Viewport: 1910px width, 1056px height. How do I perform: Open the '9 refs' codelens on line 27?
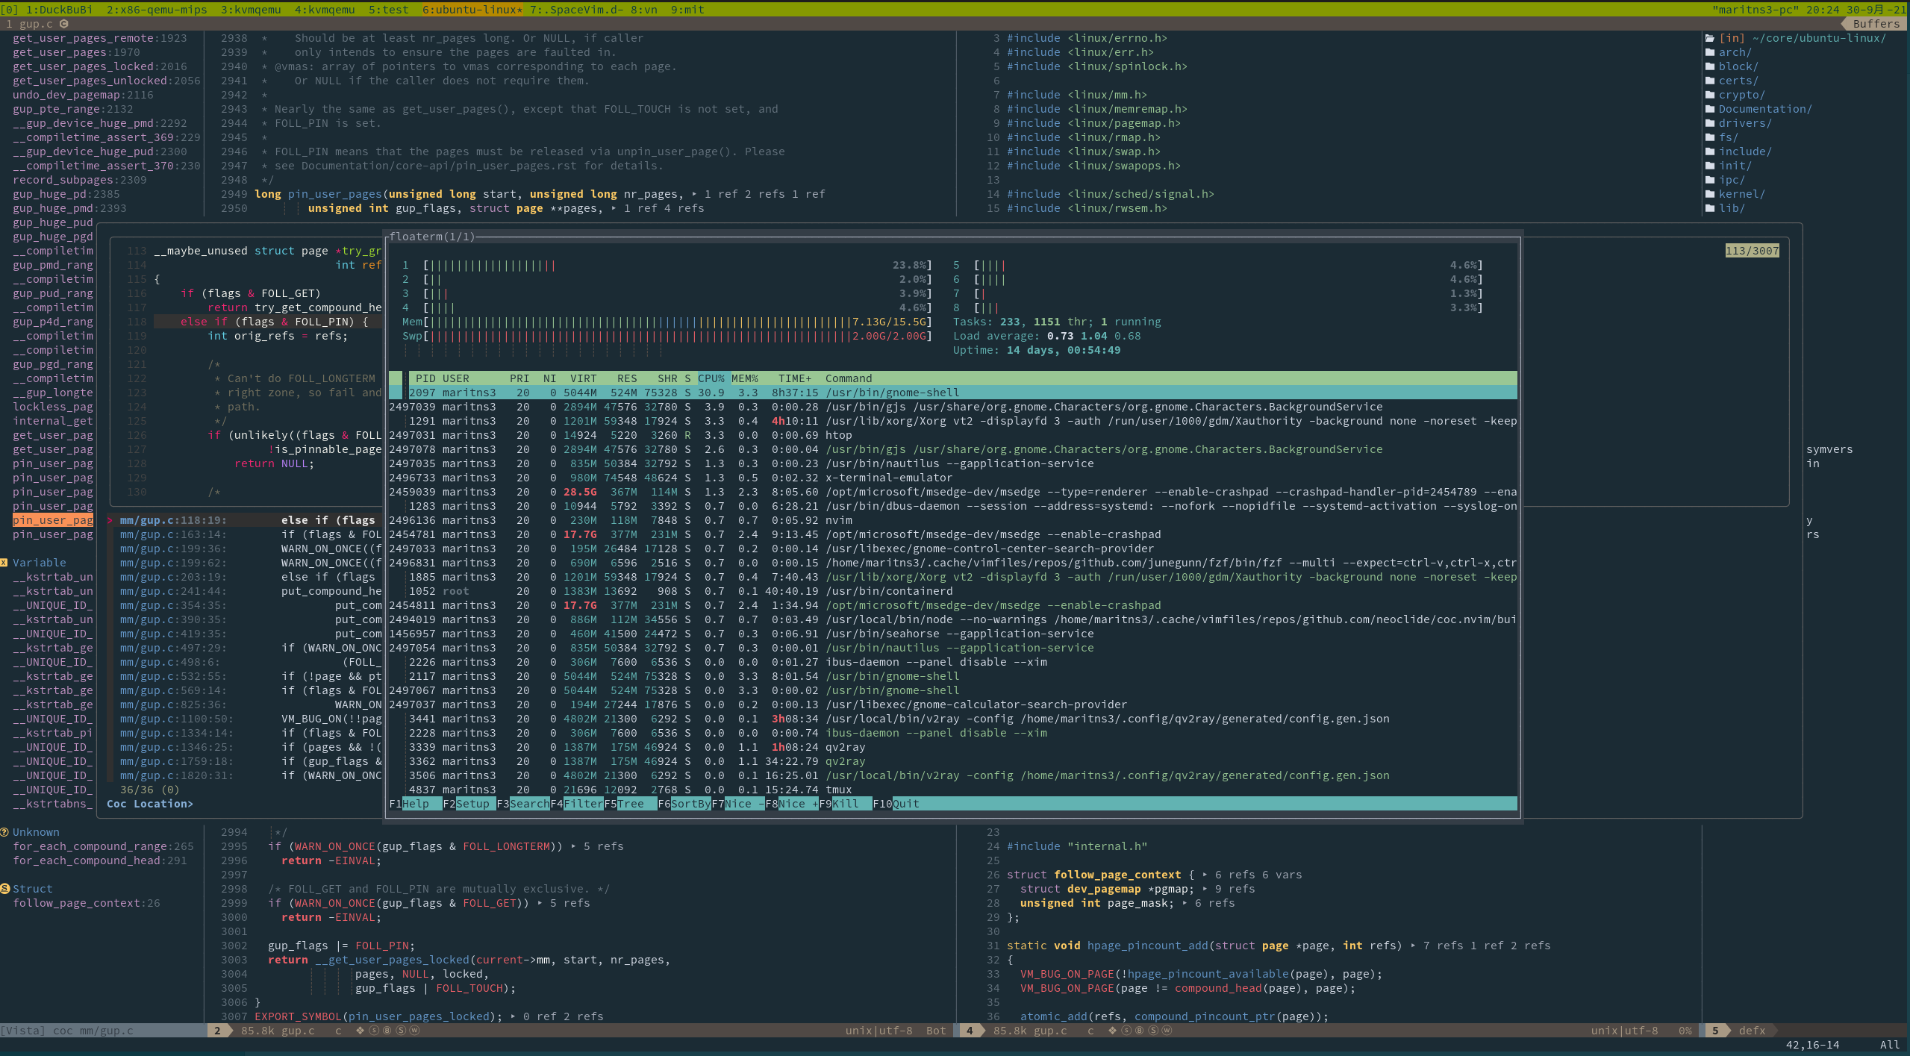[1235, 889]
